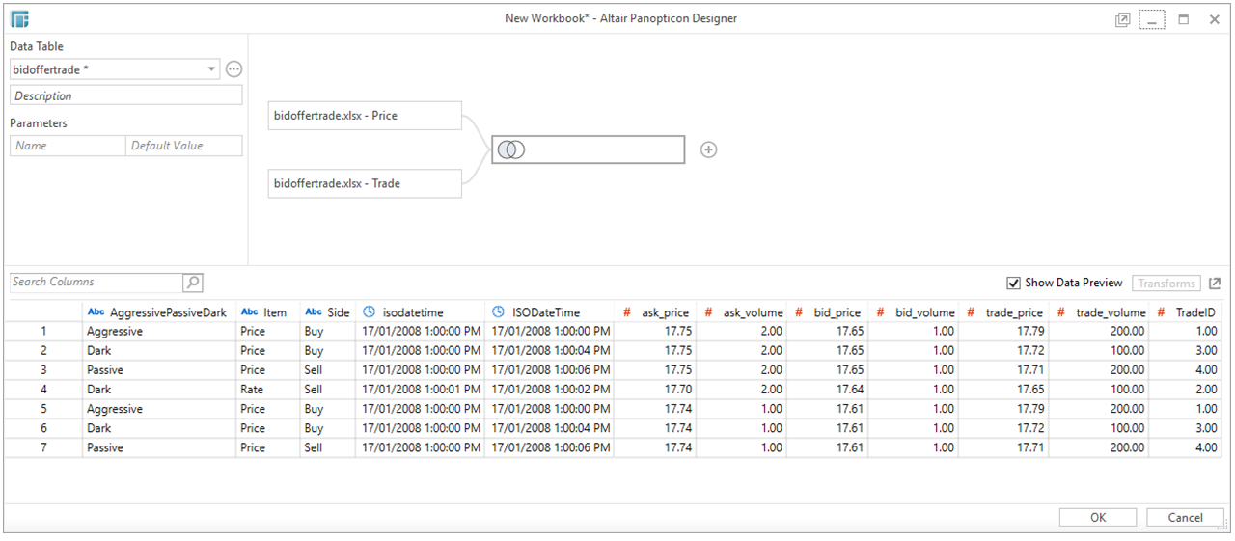Click the OK button
Viewport: 1235px width, 541px height.
click(x=1097, y=518)
